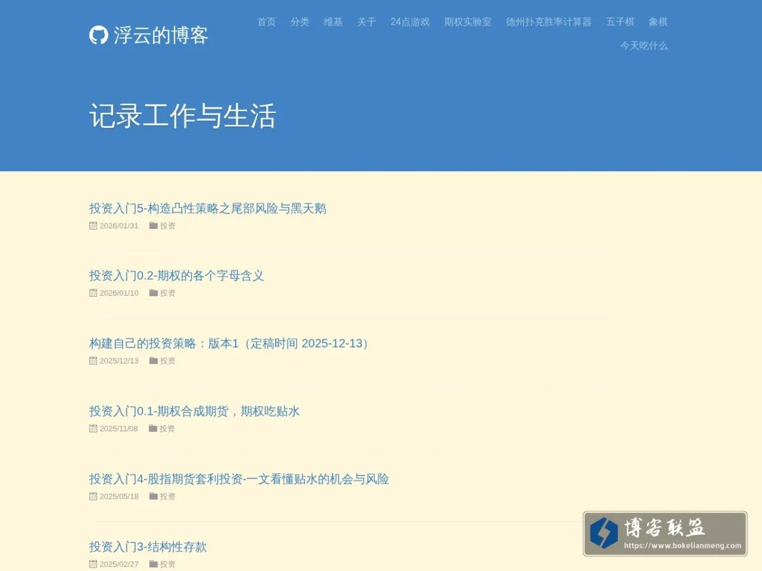
Task: Open the 维基 navigation item
Action: click(333, 22)
